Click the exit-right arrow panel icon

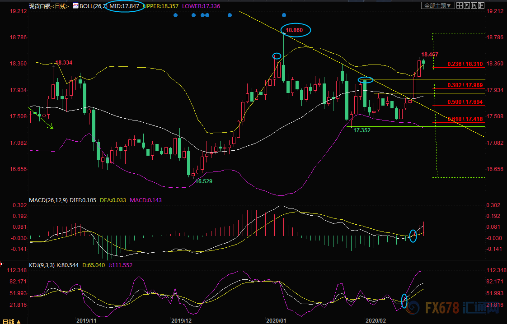pos(481,5)
